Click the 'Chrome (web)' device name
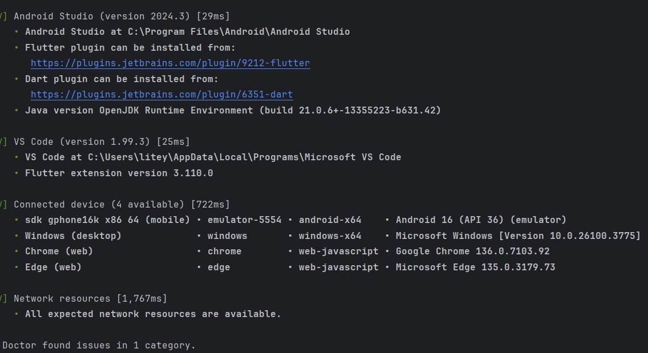 pyautogui.click(x=59, y=251)
